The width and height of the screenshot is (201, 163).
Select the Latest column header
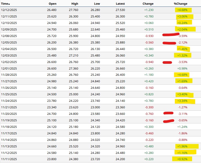(x=120, y=4)
